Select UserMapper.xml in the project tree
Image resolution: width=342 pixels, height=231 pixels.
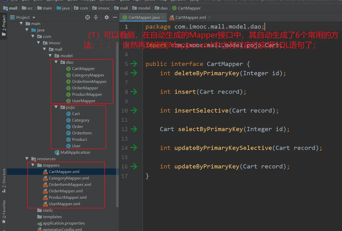[x=64, y=204]
